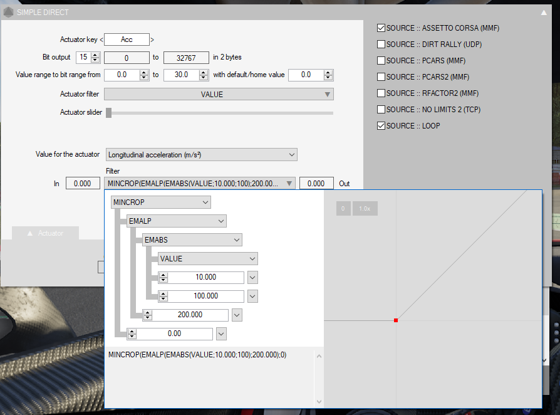Image resolution: width=560 pixels, height=415 pixels.
Task: Collapse the Simple Direct panel with the title triangle
Action: coord(544,13)
